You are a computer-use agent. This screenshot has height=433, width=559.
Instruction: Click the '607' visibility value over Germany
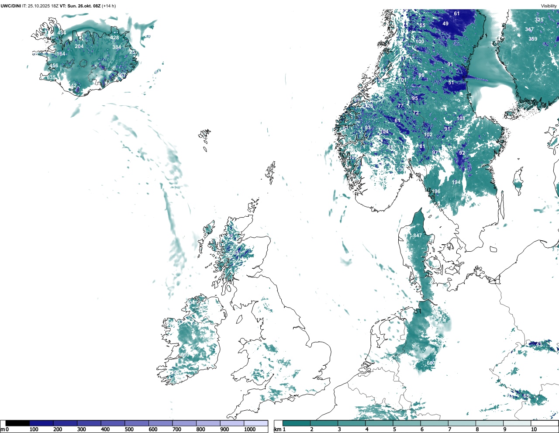(431, 363)
